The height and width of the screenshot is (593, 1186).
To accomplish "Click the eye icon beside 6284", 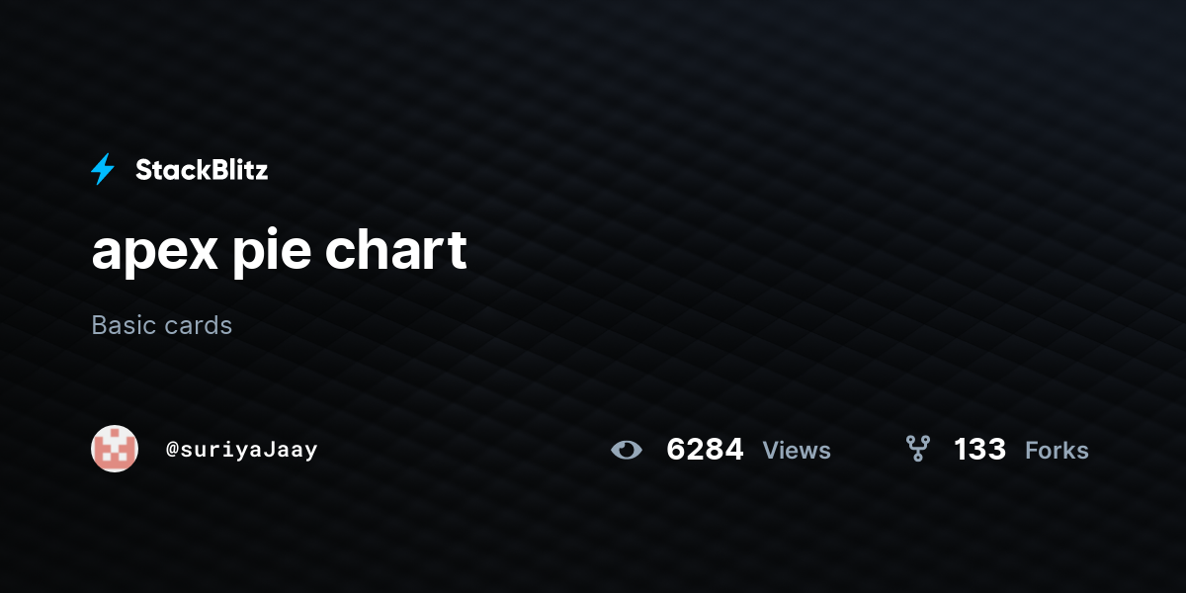I will click(626, 451).
